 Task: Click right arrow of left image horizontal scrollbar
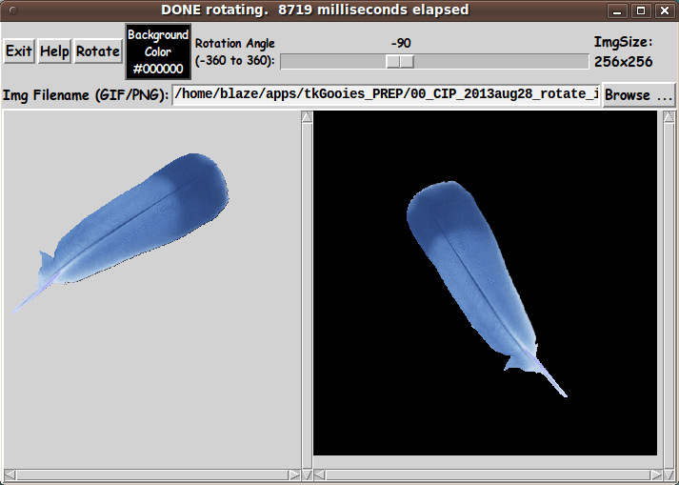294,474
